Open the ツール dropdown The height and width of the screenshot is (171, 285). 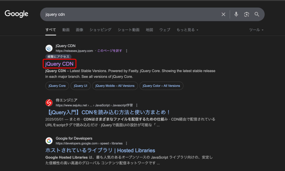256,30
